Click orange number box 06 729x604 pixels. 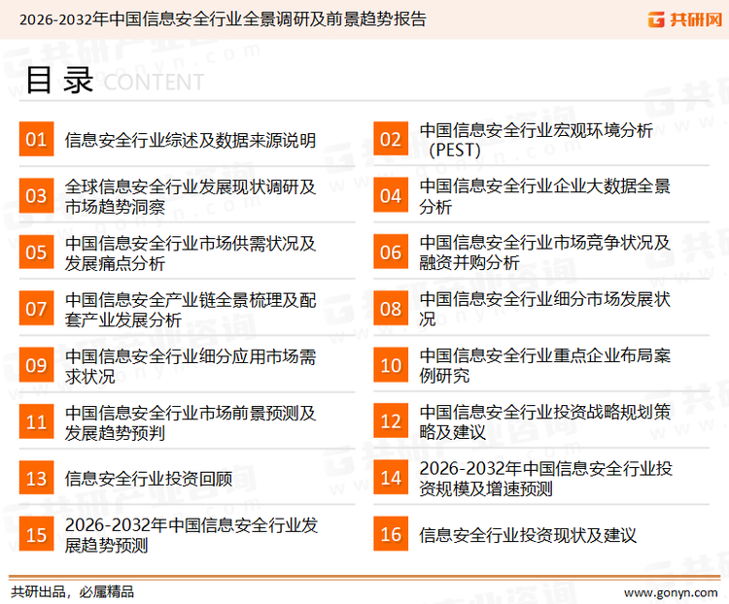pyautogui.click(x=391, y=252)
